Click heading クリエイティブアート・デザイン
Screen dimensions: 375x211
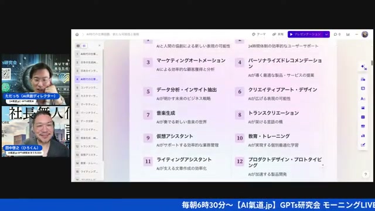(x=282, y=90)
